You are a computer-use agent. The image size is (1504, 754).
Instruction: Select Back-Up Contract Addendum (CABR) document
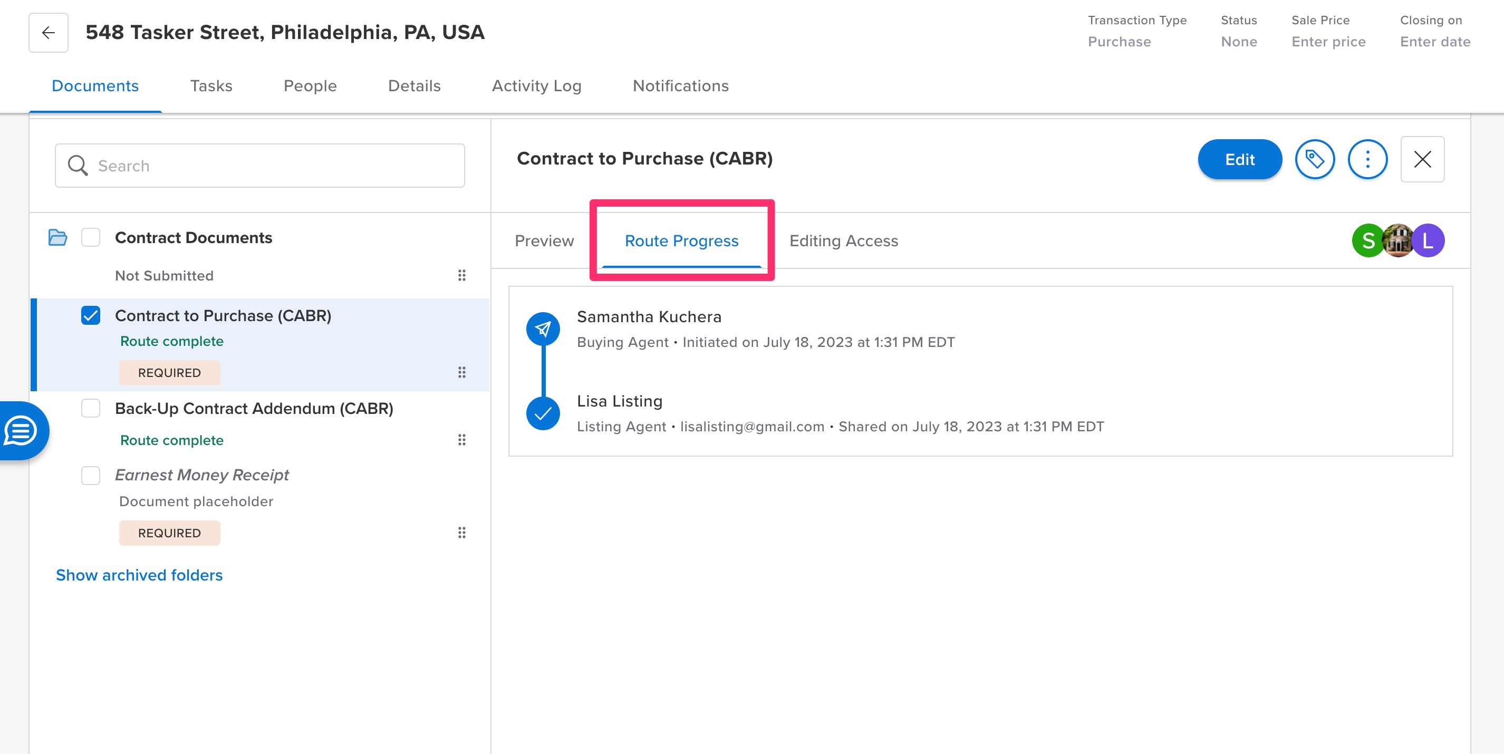(254, 409)
